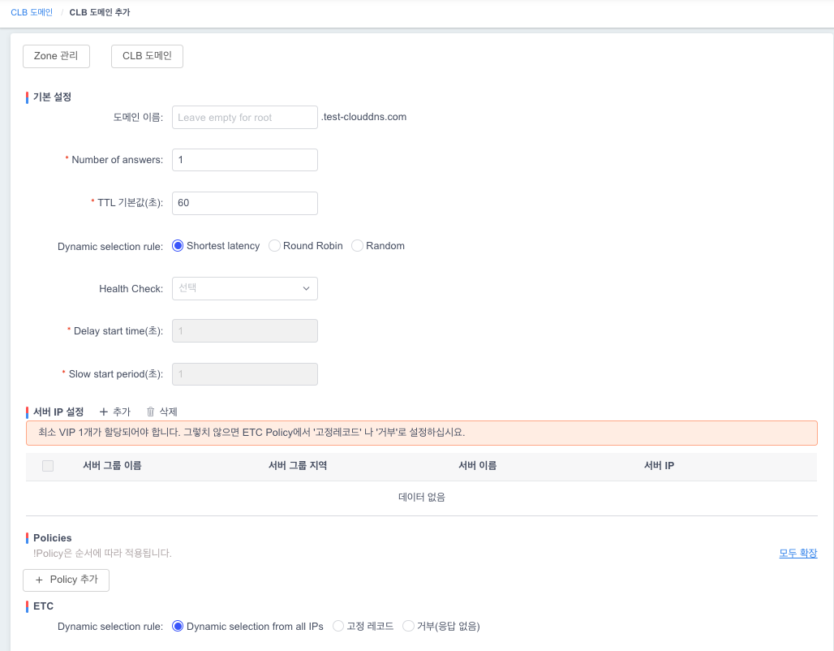Click the TTL 기본값 field
The image size is (834, 651).
pos(245,203)
